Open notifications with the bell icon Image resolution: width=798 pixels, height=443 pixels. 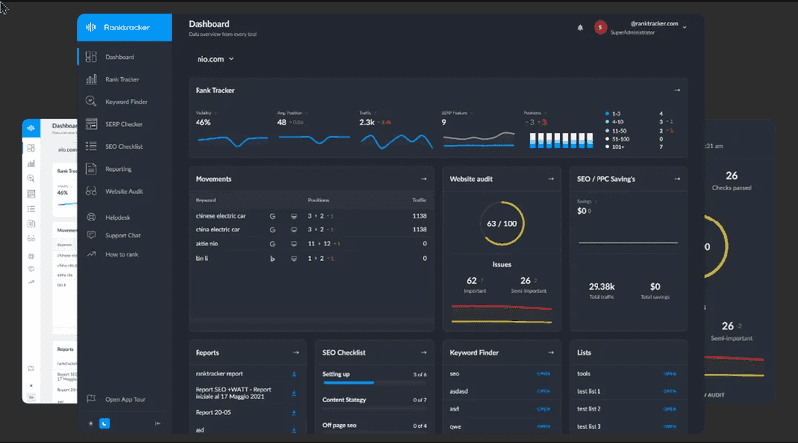[x=580, y=28]
